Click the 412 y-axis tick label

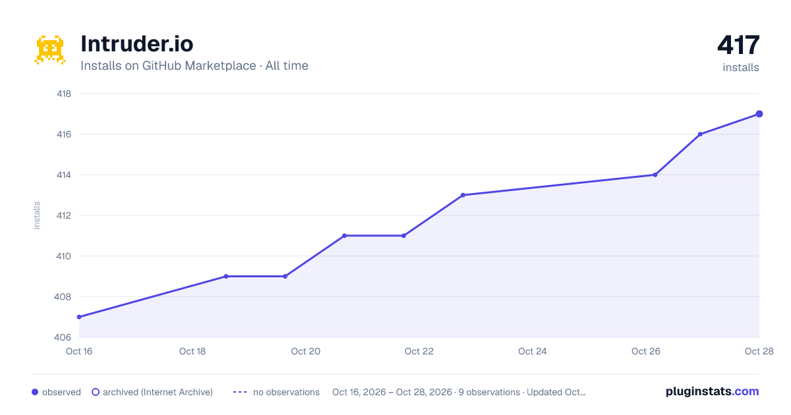64,215
